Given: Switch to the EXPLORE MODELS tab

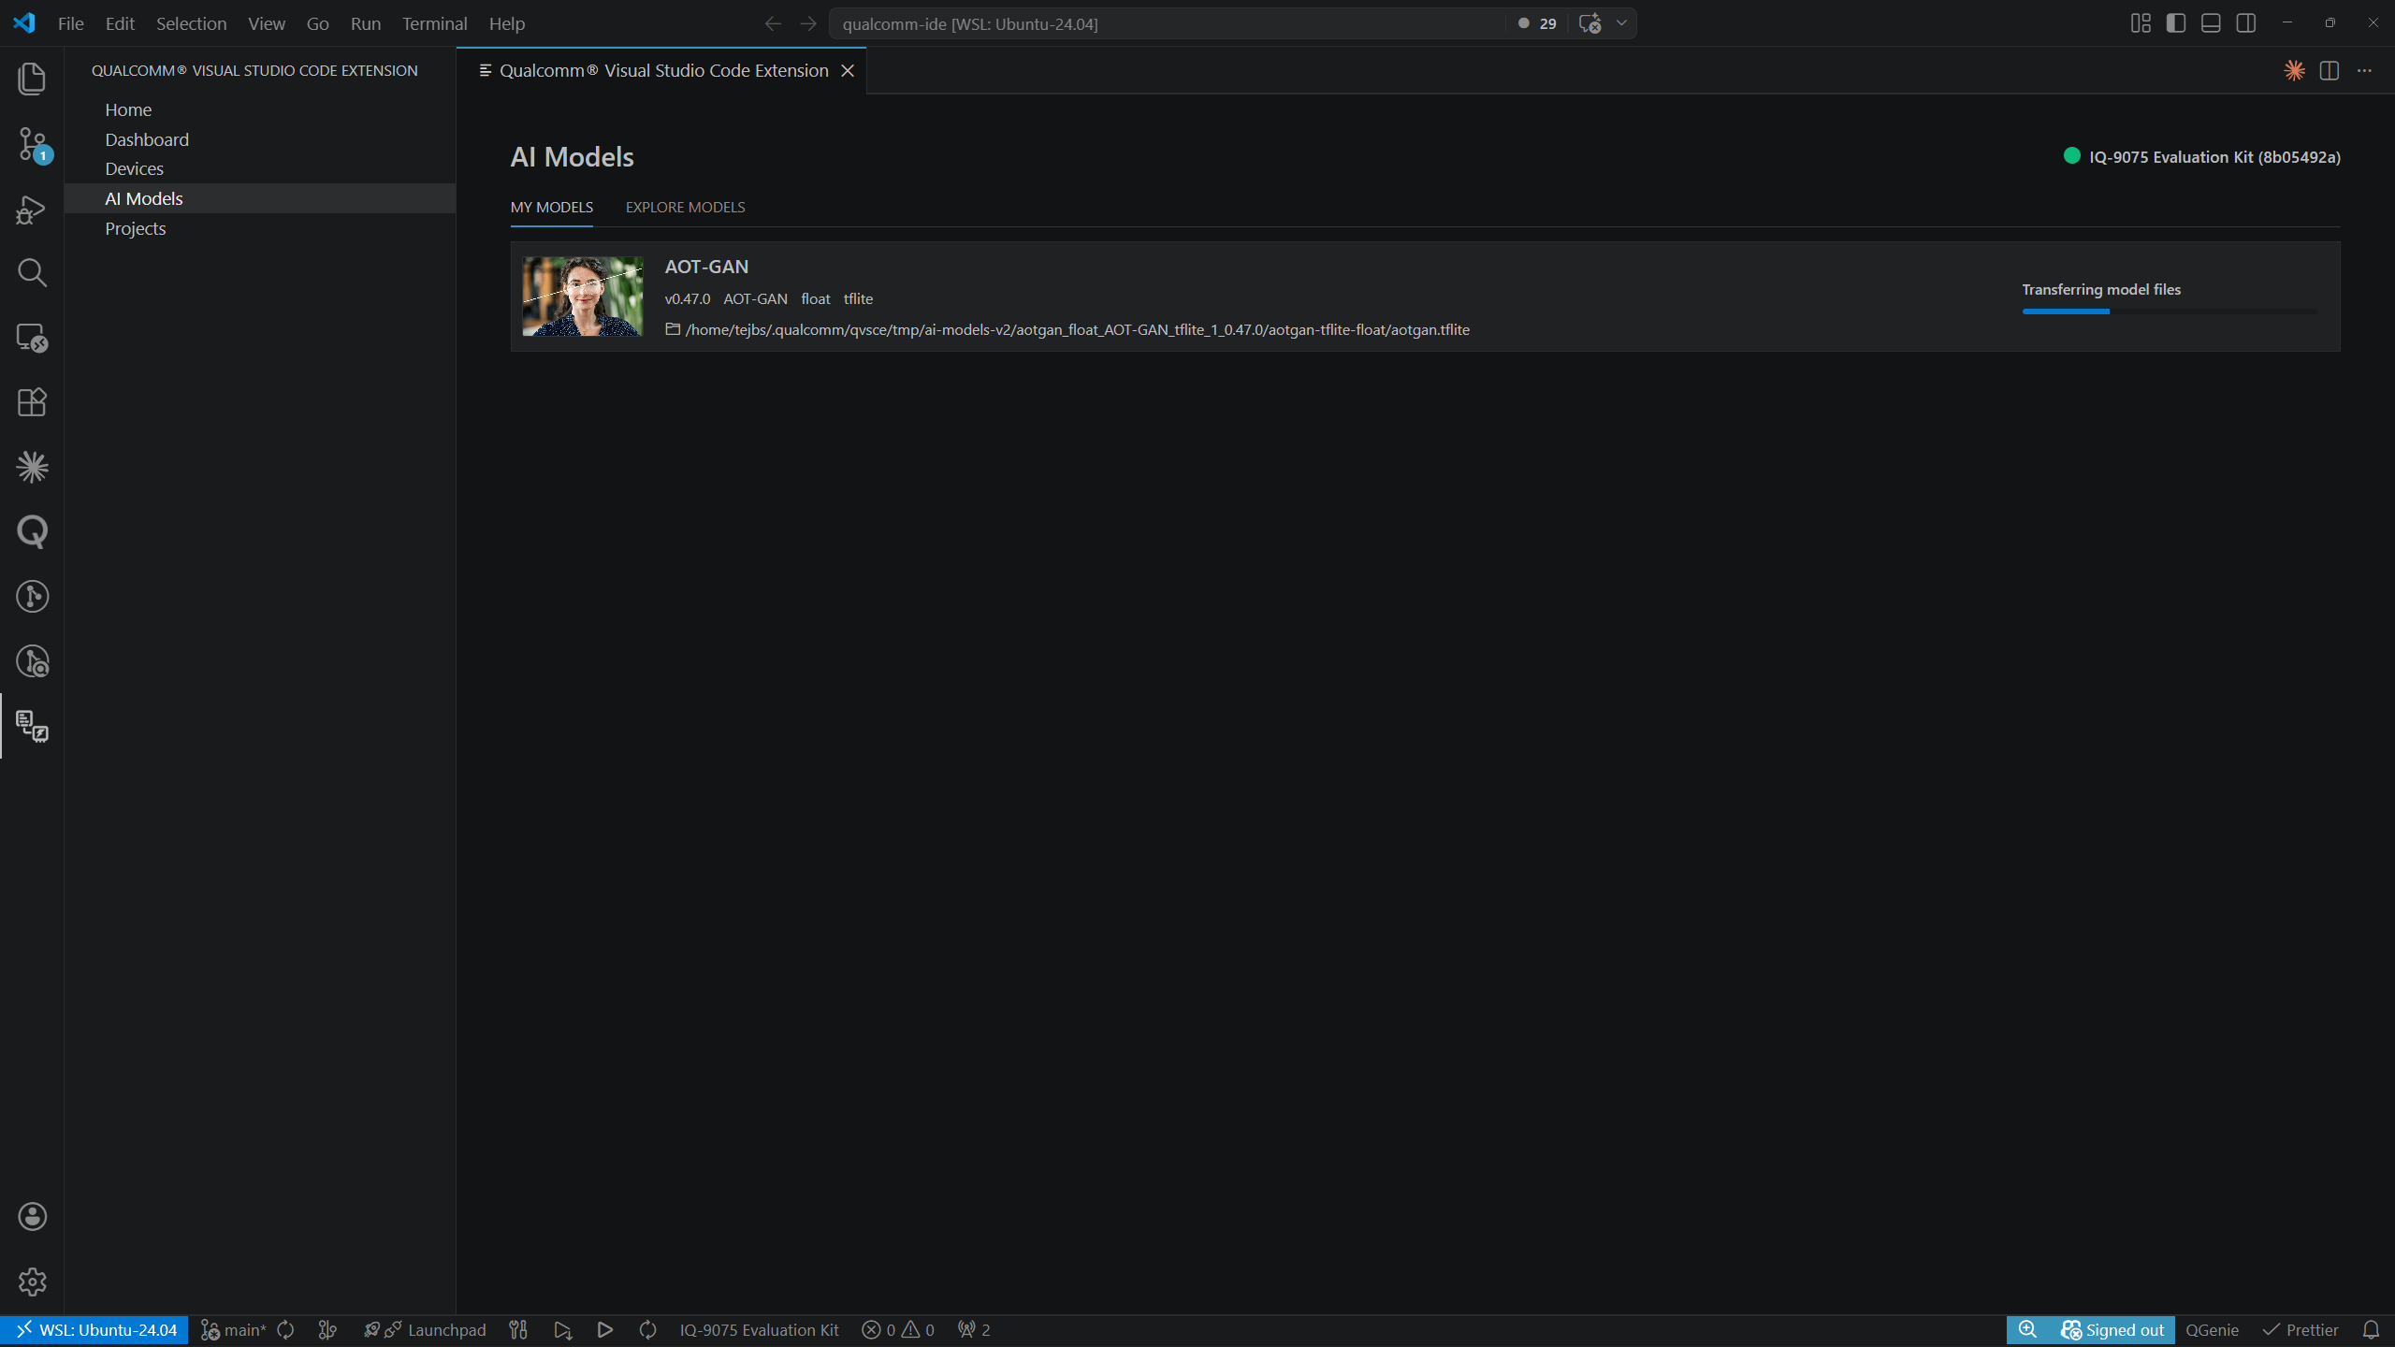Looking at the screenshot, I should tap(685, 207).
